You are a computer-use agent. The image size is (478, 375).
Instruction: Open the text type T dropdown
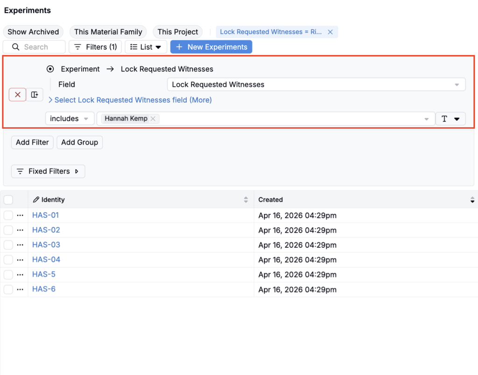tap(450, 119)
